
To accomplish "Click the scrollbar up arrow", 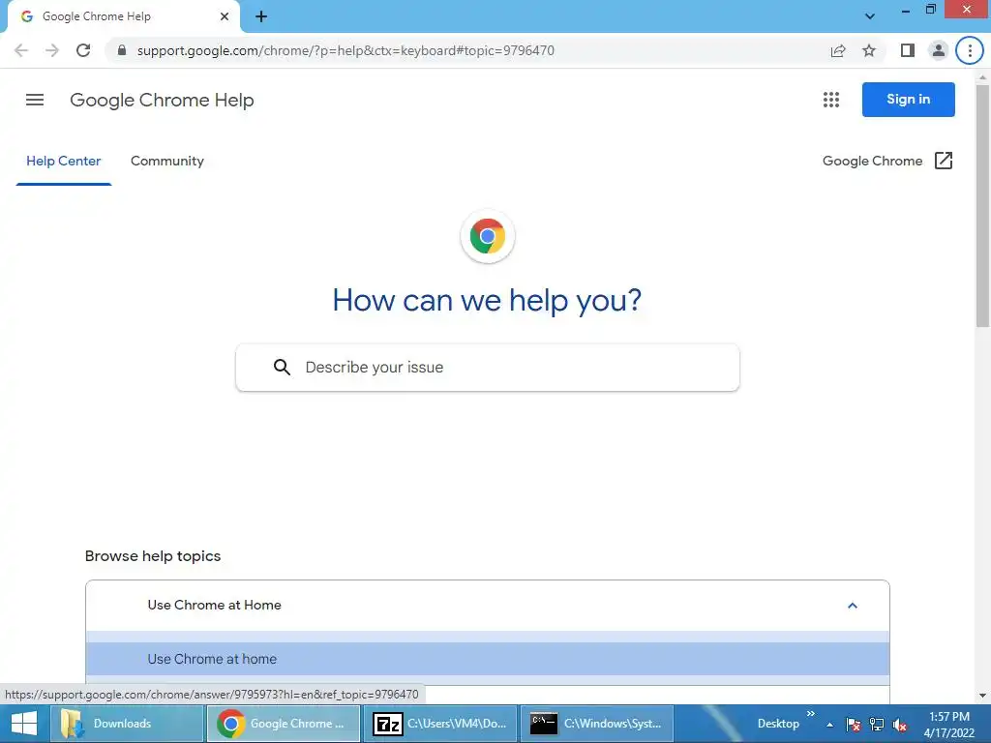I will pos(982,77).
